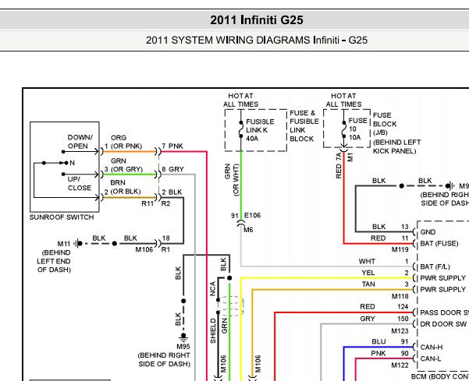Click the RED wire label at pin 124
Screen dimensions: 469x381
(x=368, y=307)
